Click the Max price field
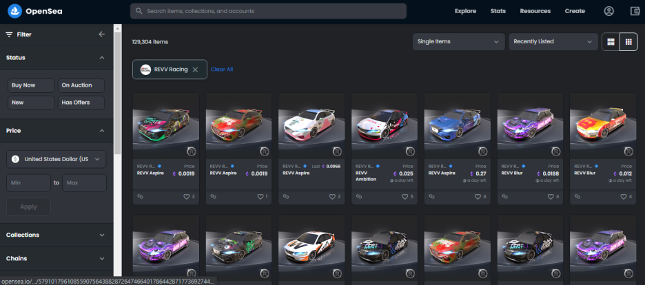This screenshot has height=285, width=645. click(x=84, y=182)
